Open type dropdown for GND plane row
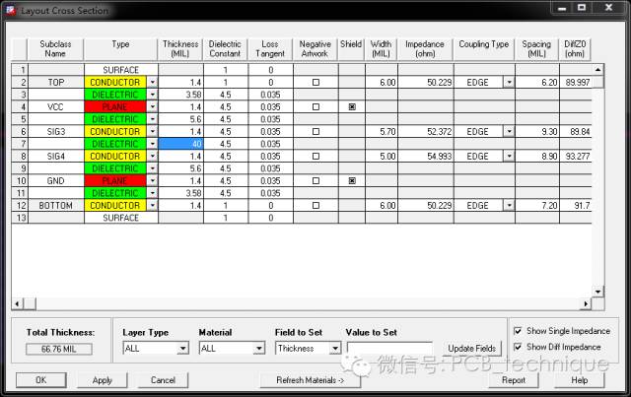631x397 pixels. [153, 181]
